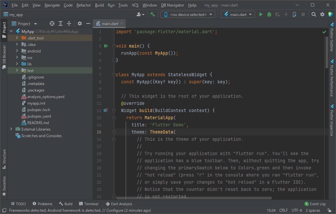This screenshot has width=336, height=214.
Task: Click the green Run button in toolbar
Action: click(x=260, y=14)
